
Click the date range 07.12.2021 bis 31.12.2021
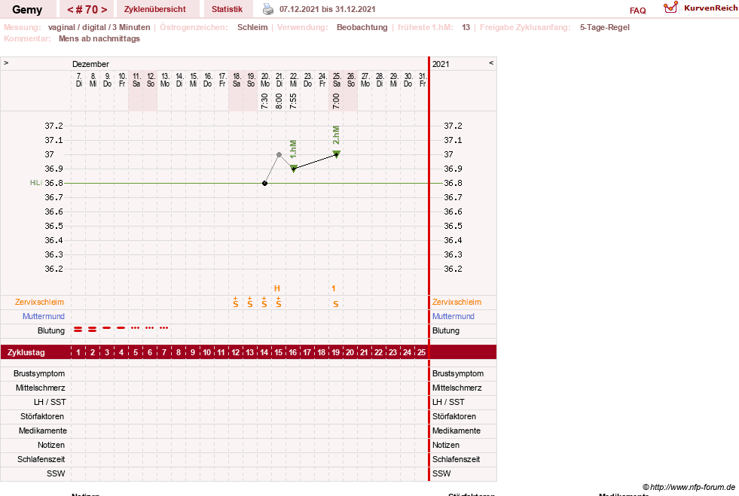click(328, 9)
